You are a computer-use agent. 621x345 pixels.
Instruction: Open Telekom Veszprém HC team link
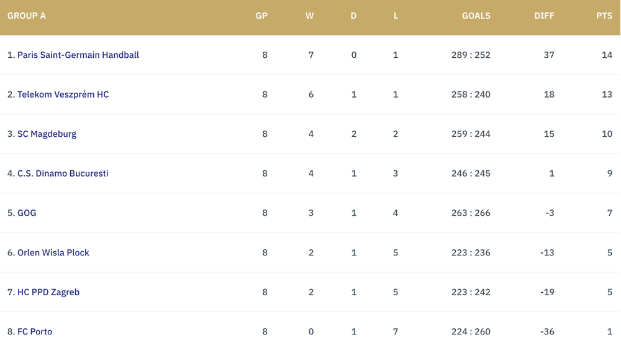tap(63, 94)
